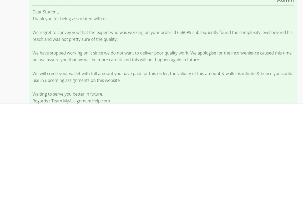Click the partially visible Admin sender label

285,1
